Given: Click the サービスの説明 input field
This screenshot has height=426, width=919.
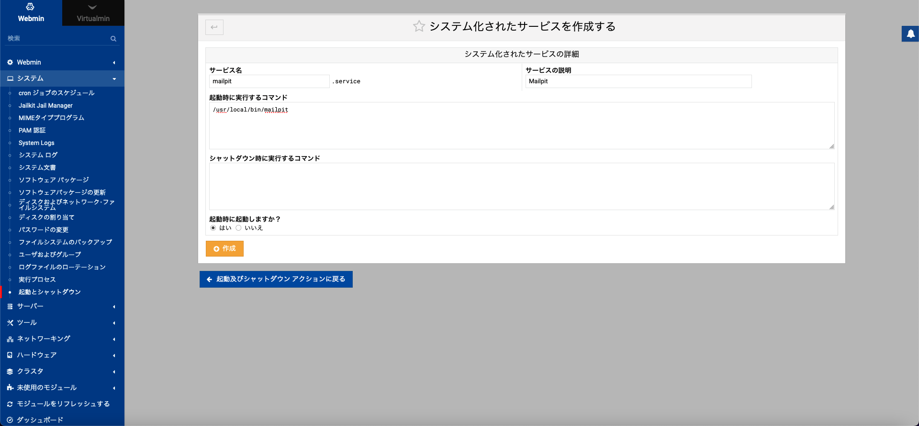Looking at the screenshot, I should (x=639, y=81).
